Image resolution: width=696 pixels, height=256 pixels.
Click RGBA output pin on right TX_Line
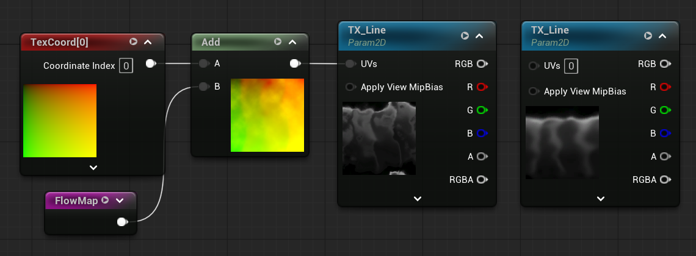pos(665,179)
